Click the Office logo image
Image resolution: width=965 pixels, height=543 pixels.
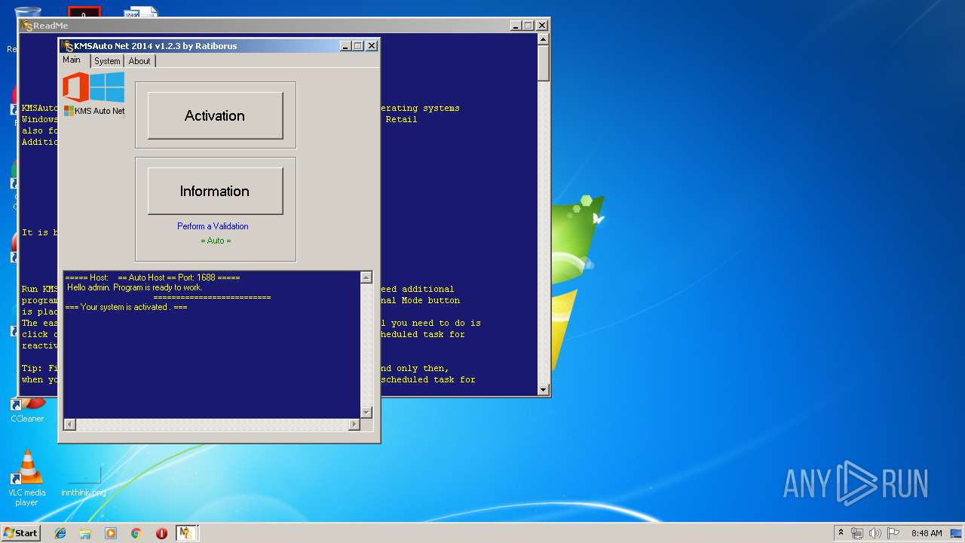coord(75,87)
